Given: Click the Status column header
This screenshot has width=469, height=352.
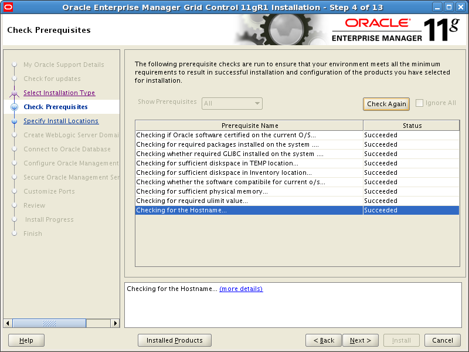Looking at the screenshot, I should 412,126.
